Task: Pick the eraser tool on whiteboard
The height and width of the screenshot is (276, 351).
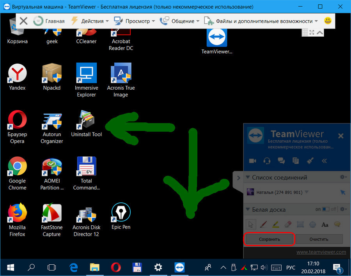Action: 288,225
